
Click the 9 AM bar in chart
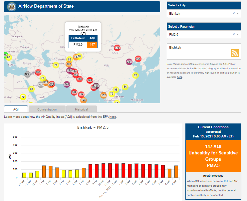(x=176, y=171)
